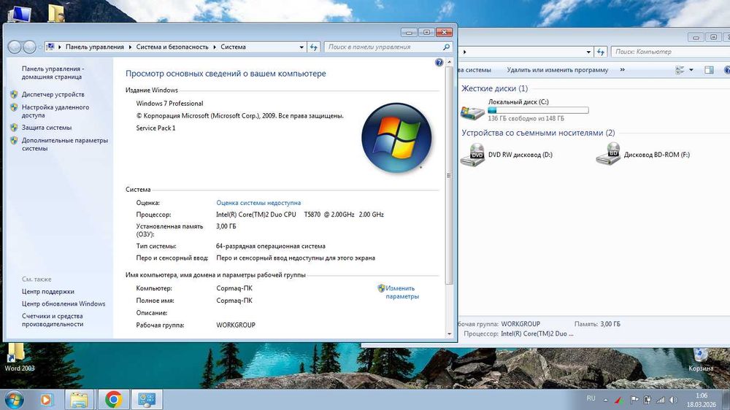
Task: Open Action Center flag icon in tray
Action: (634, 400)
